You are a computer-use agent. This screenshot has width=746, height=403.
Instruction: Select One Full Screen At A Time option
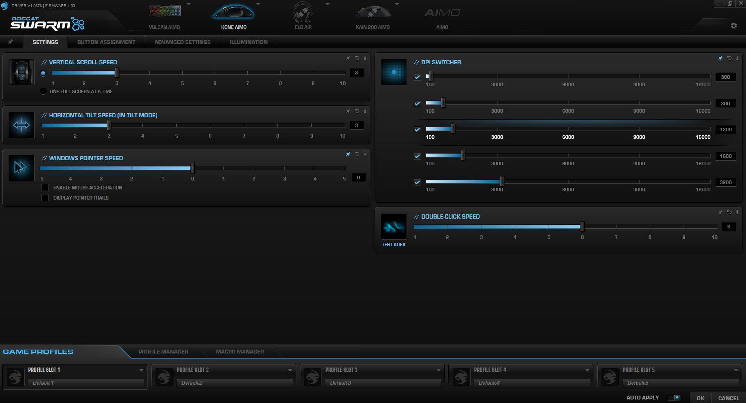43,92
